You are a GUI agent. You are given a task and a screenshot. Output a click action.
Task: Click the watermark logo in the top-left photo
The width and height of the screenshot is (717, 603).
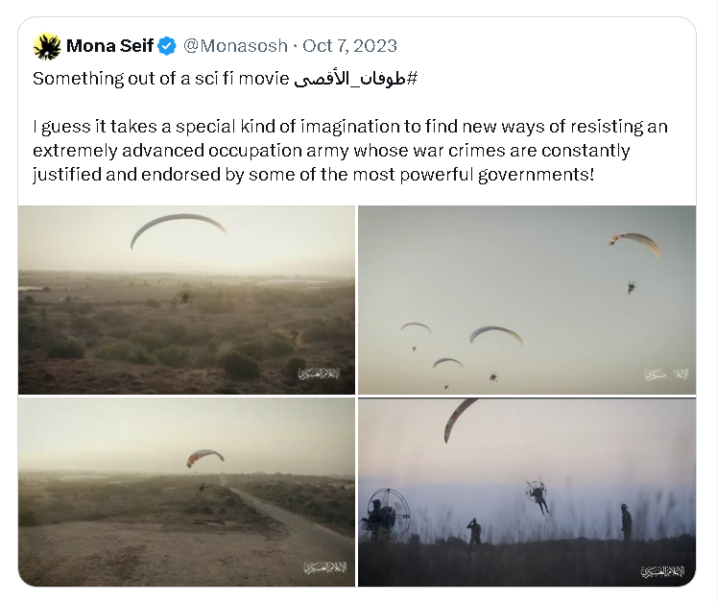pyautogui.click(x=323, y=374)
